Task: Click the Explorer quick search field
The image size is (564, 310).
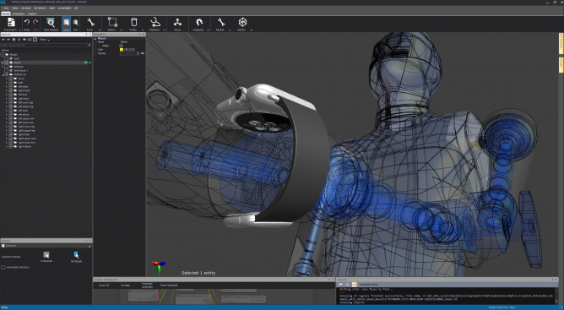Action: (x=44, y=45)
